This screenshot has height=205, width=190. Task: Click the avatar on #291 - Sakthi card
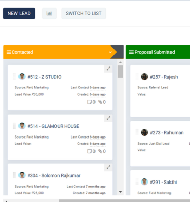tap(144, 182)
